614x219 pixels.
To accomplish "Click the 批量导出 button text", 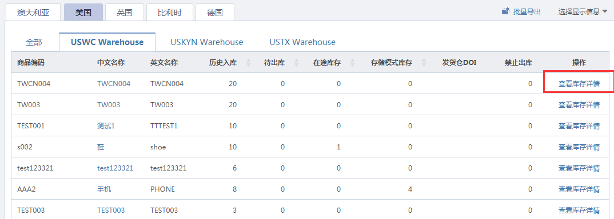I will coord(527,12).
